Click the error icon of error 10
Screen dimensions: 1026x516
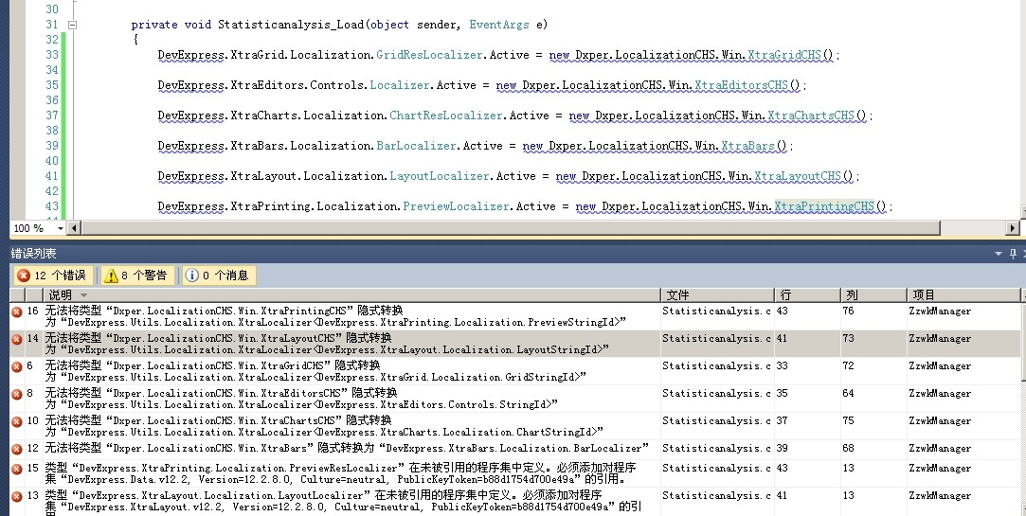click(17, 422)
